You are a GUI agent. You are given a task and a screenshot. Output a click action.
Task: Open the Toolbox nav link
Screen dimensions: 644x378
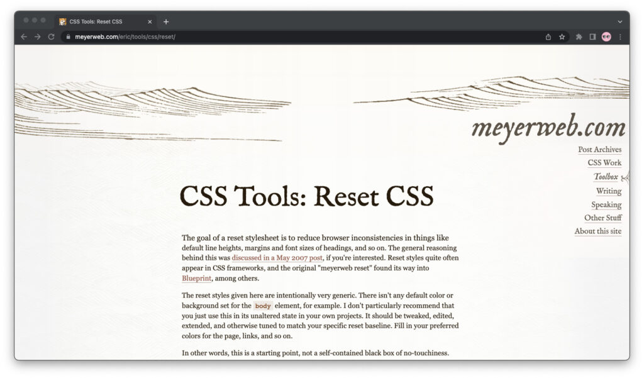click(x=606, y=177)
